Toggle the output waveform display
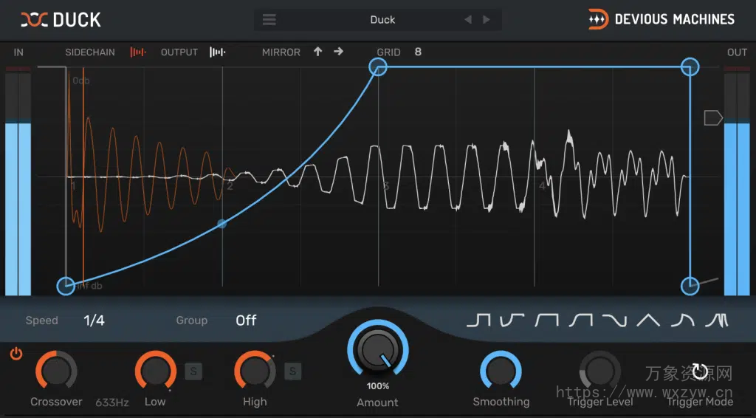This screenshot has width=756, height=418. (217, 52)
